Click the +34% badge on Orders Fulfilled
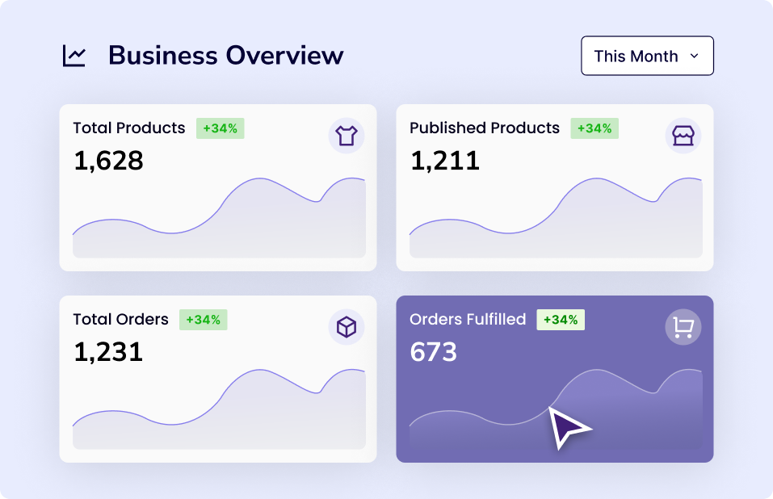Image resolution: width=773 pixels, height=499 pixels. pyautogui.click(x=560, y=320)
